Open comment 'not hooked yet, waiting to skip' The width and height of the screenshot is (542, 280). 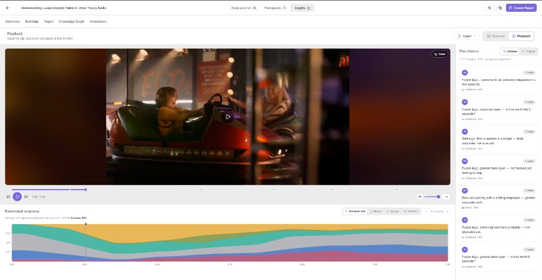point(499,169)
